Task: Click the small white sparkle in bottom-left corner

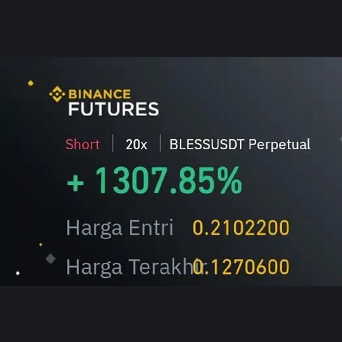Action: pyautogui.click(x=18, y=273)
